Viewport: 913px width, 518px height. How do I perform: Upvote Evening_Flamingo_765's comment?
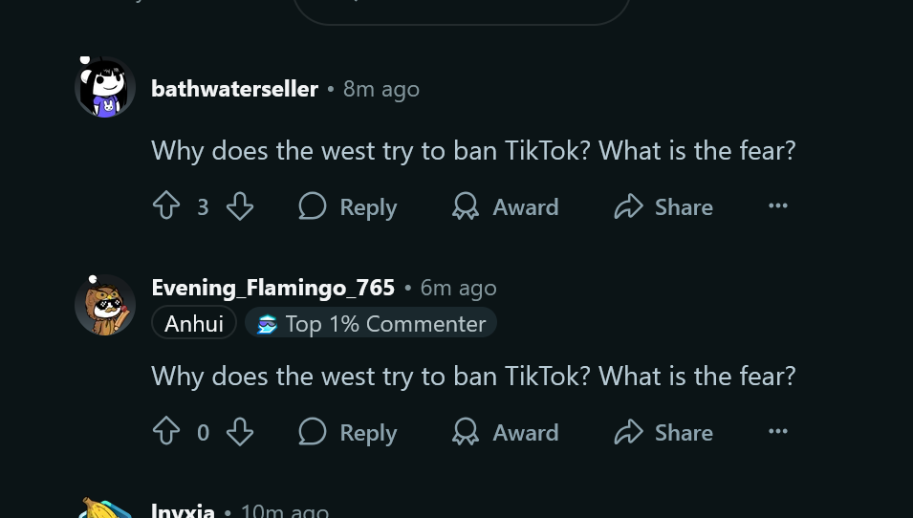click(x=166, y=432)
